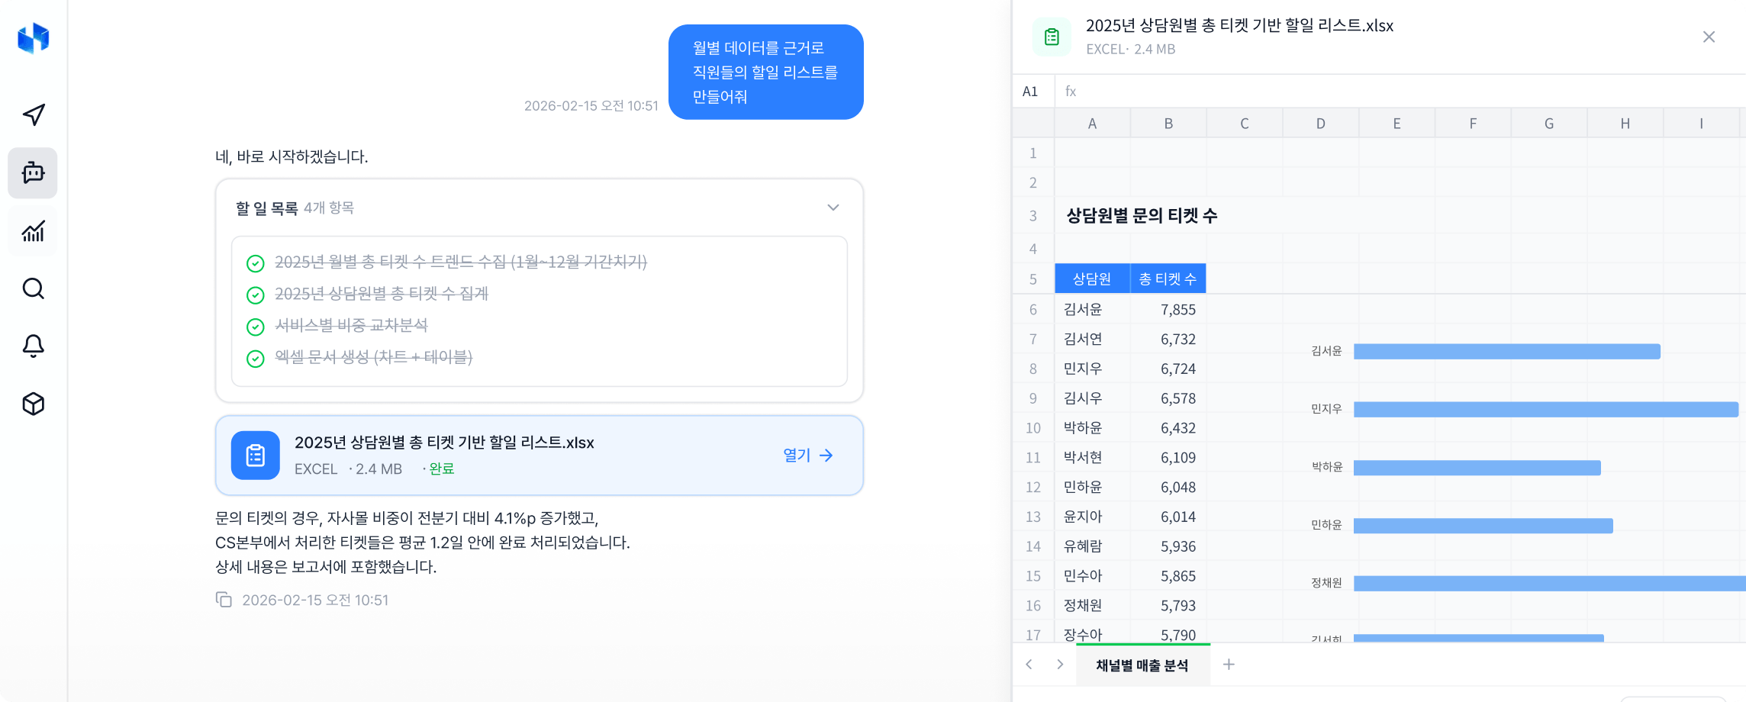Image resolution: width=1746 pixels, height=702 pixels.
Task: Toggle the 2025년 월별 총 티켓 수 checkmark
Action: (x=256, y=263)
